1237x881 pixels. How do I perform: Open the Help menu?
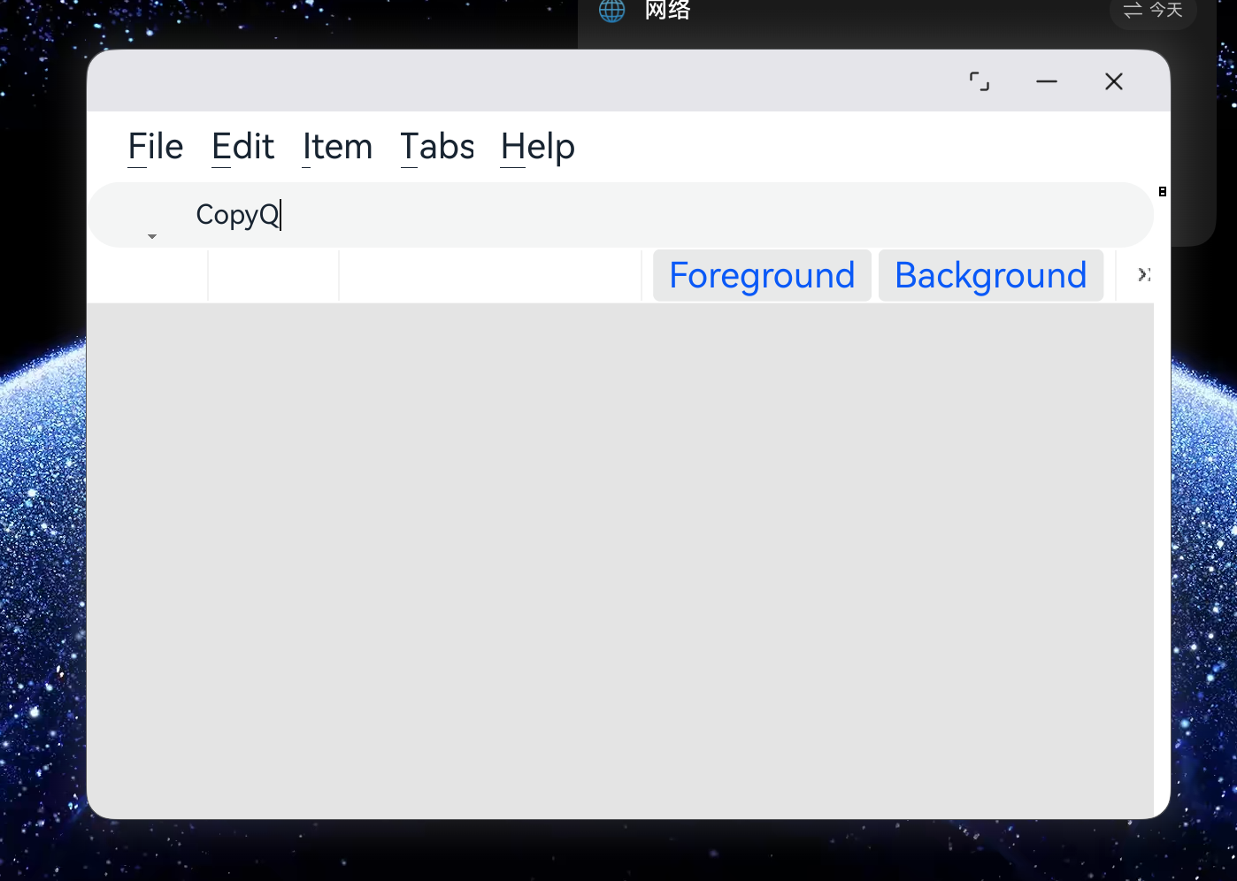pos(538,147)
